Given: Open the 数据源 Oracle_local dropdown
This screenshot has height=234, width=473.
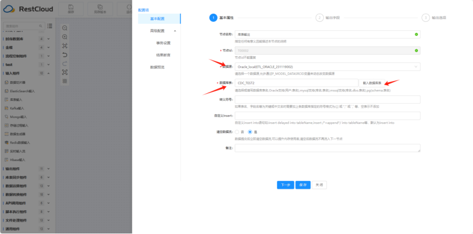Looking at the screenshot, I should tap(327, 67).
